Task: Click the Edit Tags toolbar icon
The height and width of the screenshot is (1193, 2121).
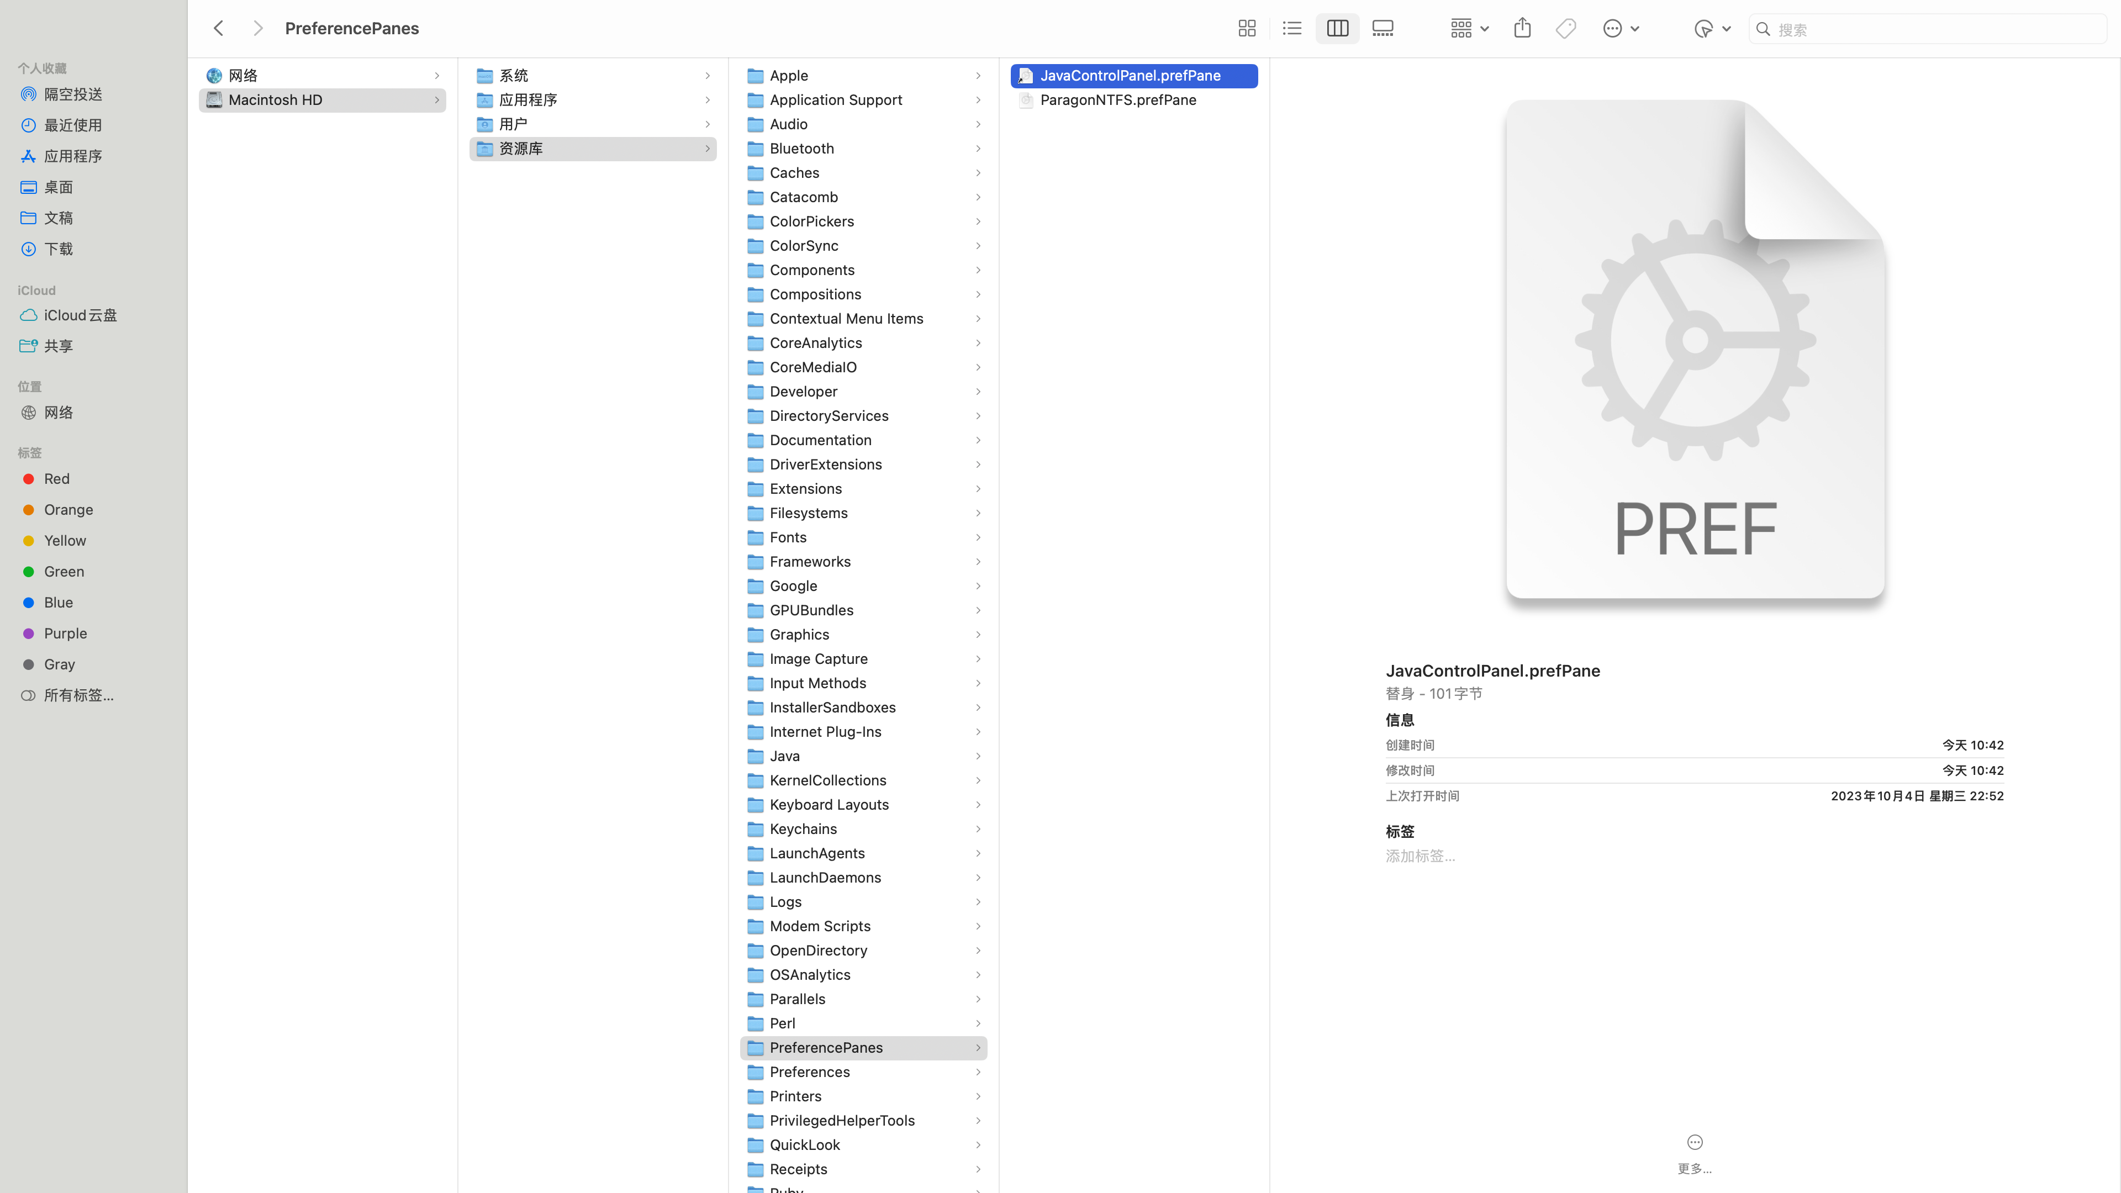Action: pos(1566,29)
